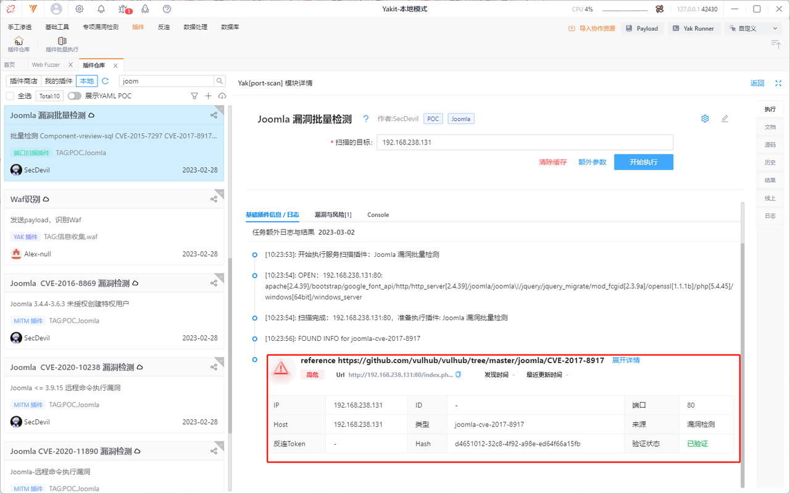
Task: Open the 结果 side tab
Action: (x=770, y=181)
